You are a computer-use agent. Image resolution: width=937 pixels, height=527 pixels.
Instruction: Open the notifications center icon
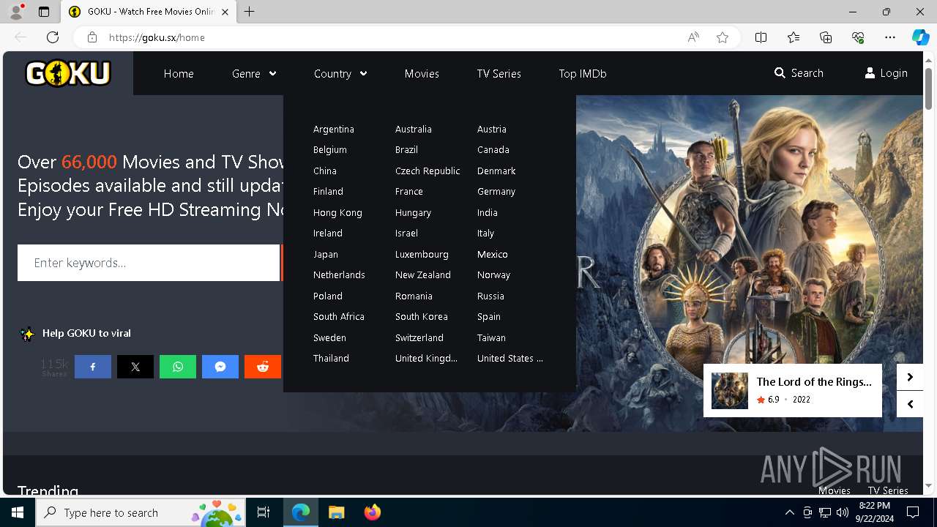pyautogui.click(x=913, y=512)
